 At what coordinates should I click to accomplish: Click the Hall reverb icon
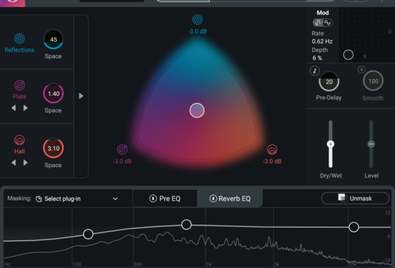(x=20, y=140)
